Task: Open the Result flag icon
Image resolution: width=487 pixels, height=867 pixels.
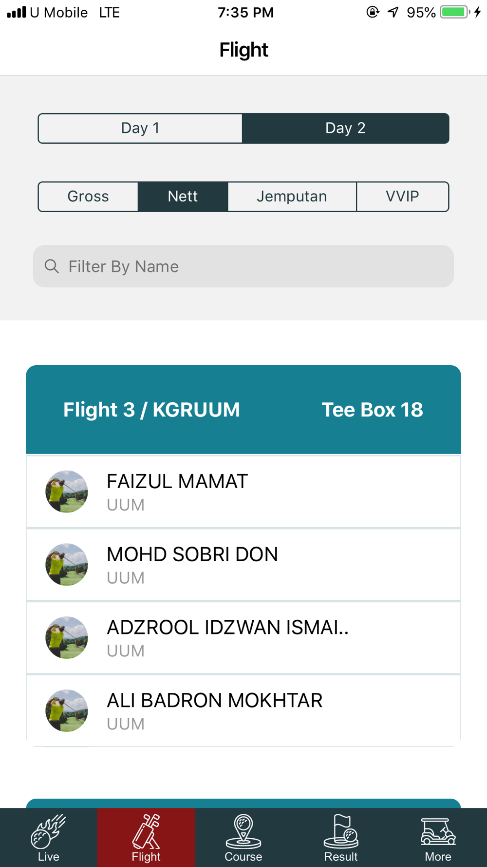Action: tap(341, 831)
